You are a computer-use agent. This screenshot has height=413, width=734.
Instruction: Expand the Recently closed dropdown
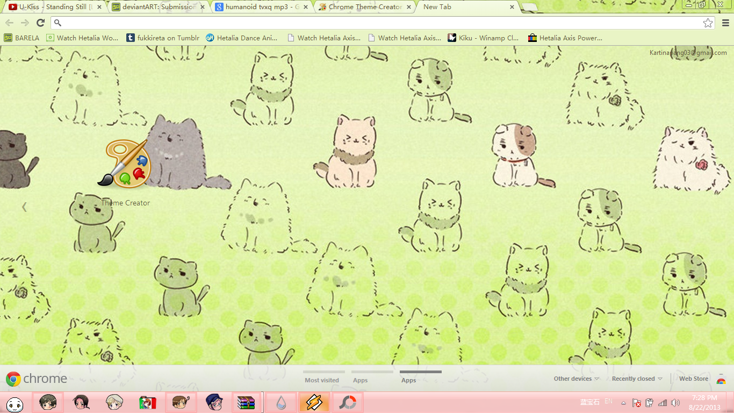[637, 379]
